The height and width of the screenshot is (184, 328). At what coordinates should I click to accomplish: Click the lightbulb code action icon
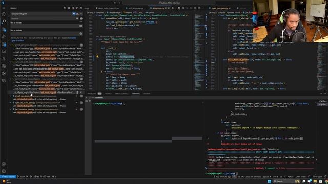97,57
